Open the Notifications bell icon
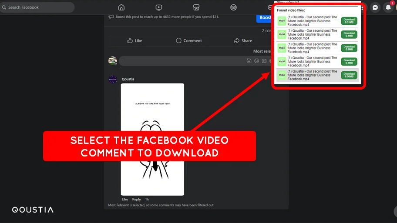Viewport: 397px width, 223px height. click(388, 7)
